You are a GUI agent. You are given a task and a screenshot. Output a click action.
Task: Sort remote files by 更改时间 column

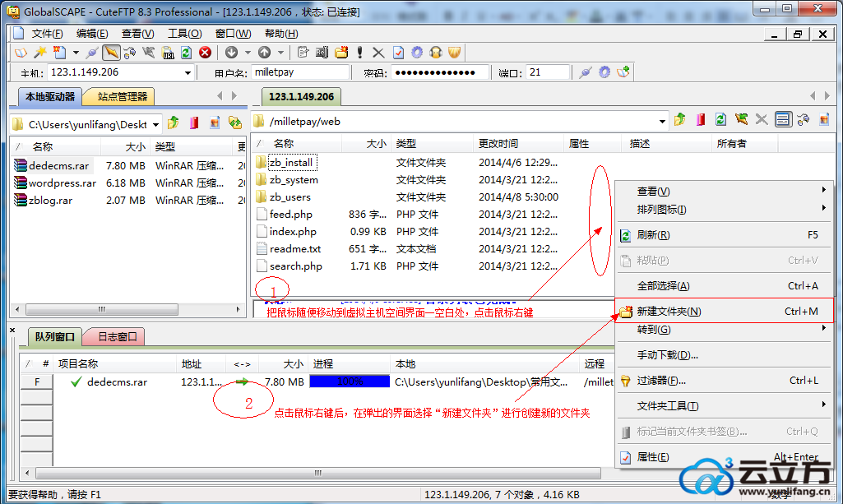click(517, 143)
